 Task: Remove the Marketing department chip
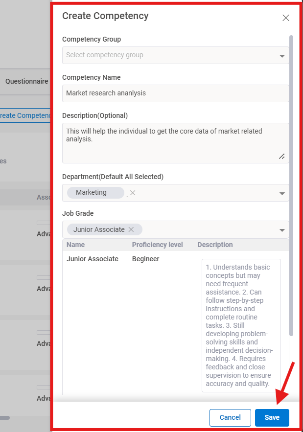132,193
